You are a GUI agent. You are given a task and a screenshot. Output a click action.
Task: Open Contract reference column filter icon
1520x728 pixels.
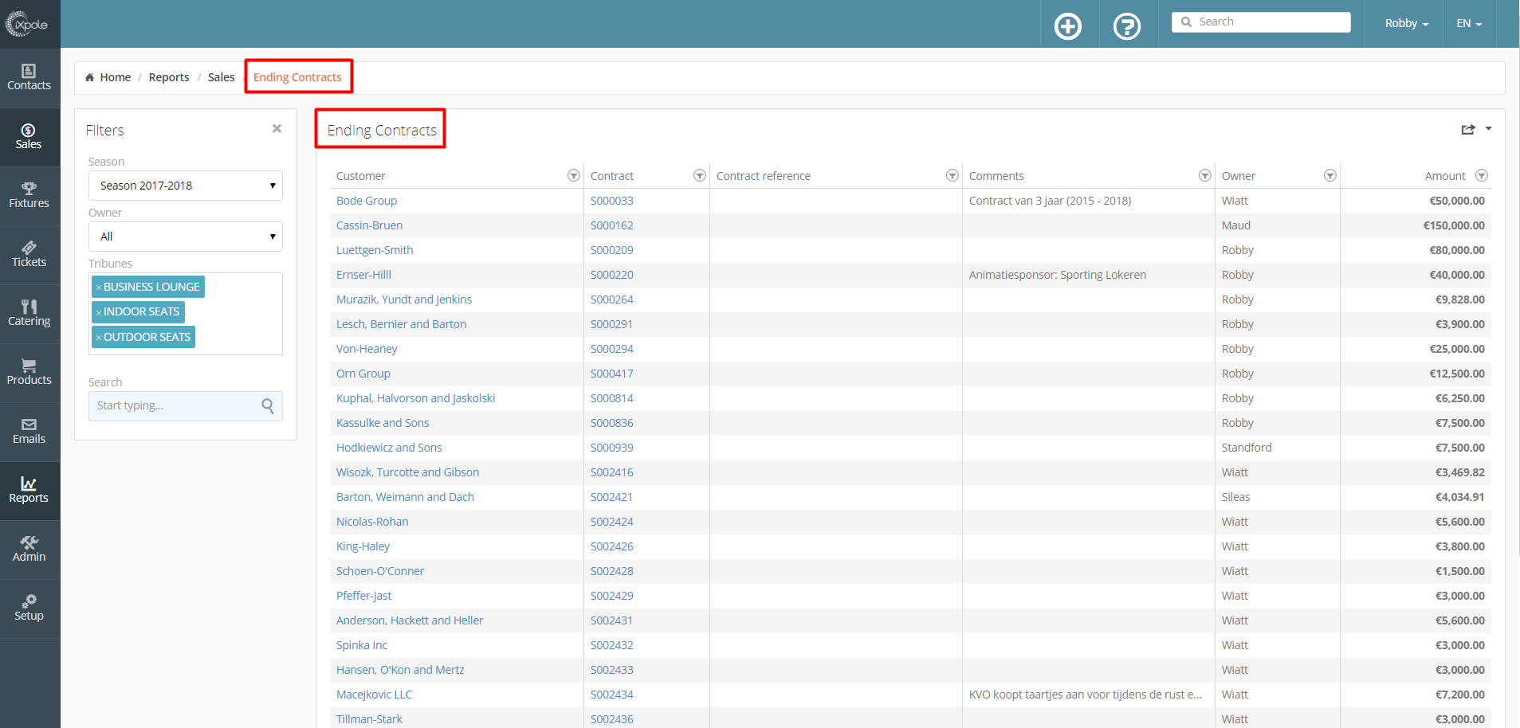(952, 175)
